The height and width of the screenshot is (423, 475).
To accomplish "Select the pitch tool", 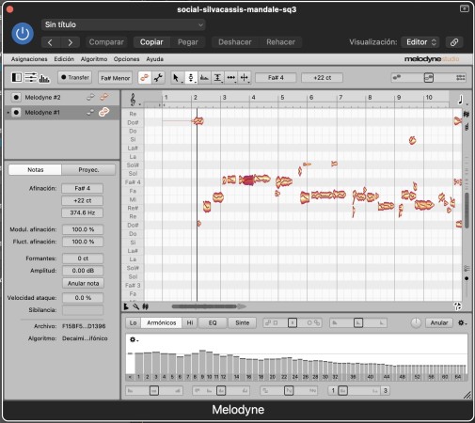I will tap(191, 78).
